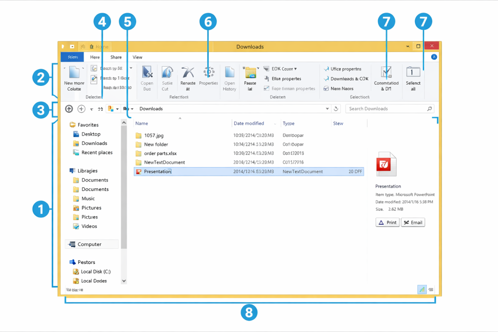
Task: Switch to the View ribbon tab
Action: pyautogui.click(x=137, y=57)
